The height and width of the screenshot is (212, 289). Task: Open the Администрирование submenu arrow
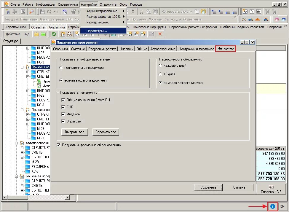point(124,11)
